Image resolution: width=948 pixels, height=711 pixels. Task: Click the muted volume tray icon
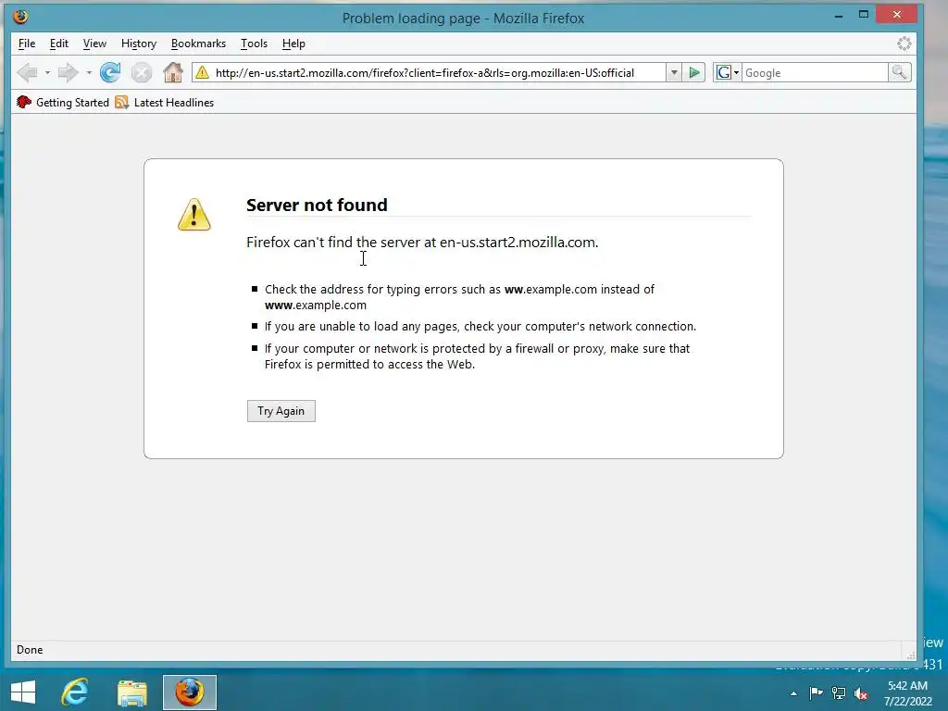click(861, 693)
